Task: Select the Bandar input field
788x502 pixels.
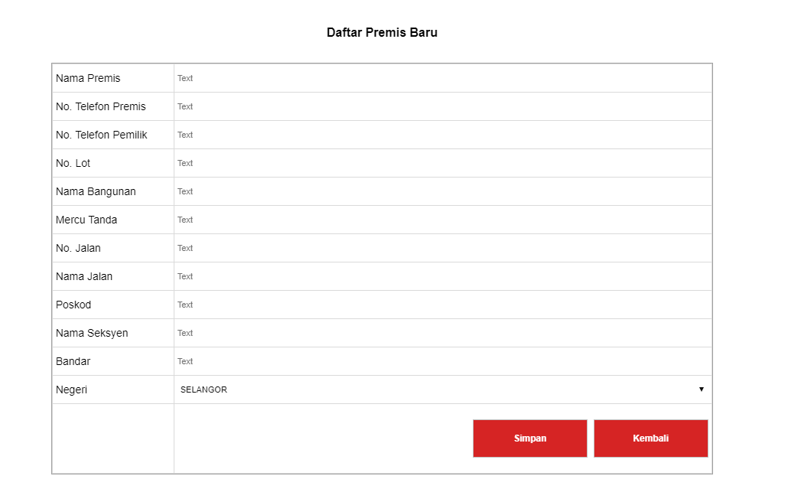Action: click(x=443, y=361)
